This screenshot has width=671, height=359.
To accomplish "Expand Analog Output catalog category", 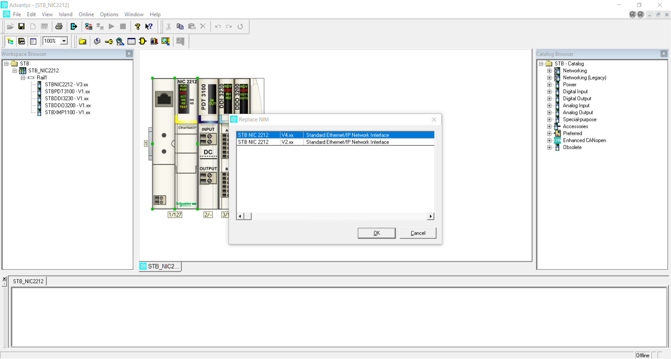I will [x=549, y=113].
